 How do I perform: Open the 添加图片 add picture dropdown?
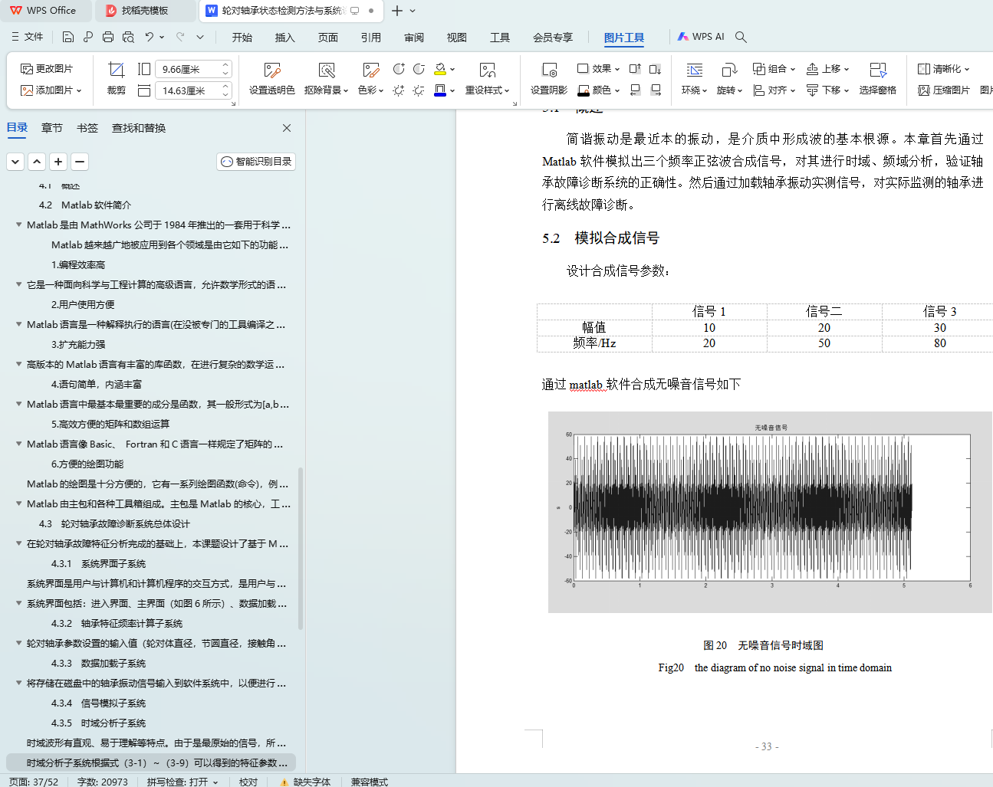click(x=51, y=90)
